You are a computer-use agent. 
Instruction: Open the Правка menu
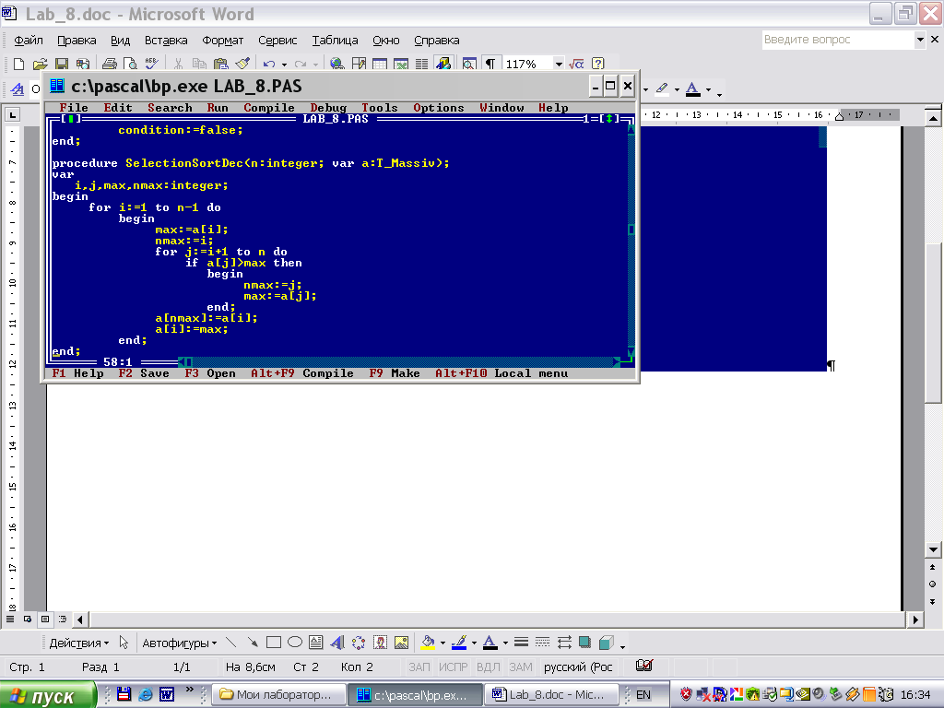pos(77,41)
